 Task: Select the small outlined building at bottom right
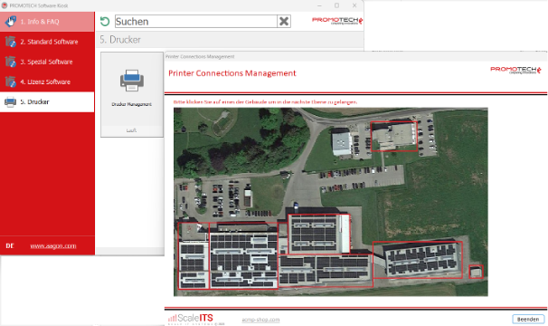pyautogui.click(x=476, y=272)
